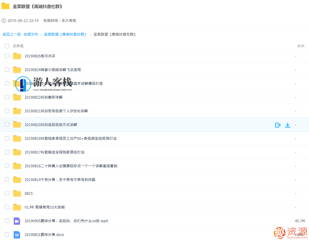Switch to the 全部文件 view
Screen dimensions: 309x240
(31, 35)
